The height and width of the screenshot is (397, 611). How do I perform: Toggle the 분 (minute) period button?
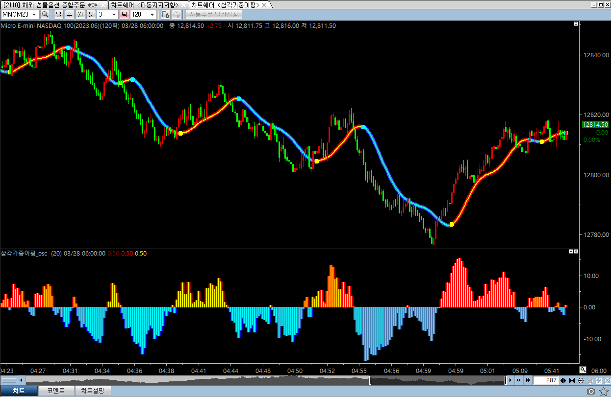point(91,15)
